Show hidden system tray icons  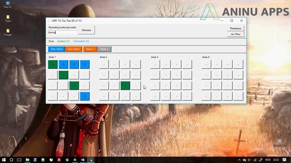[239, 160]
